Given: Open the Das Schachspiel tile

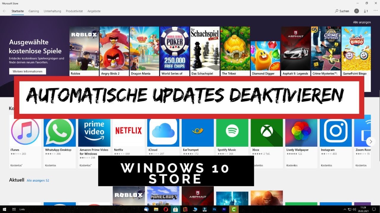Looking at the screenshot, I should tap(205, 51).
